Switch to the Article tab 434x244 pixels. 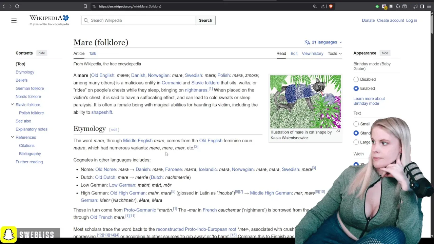pyautogui.click(x=79, y=54)
